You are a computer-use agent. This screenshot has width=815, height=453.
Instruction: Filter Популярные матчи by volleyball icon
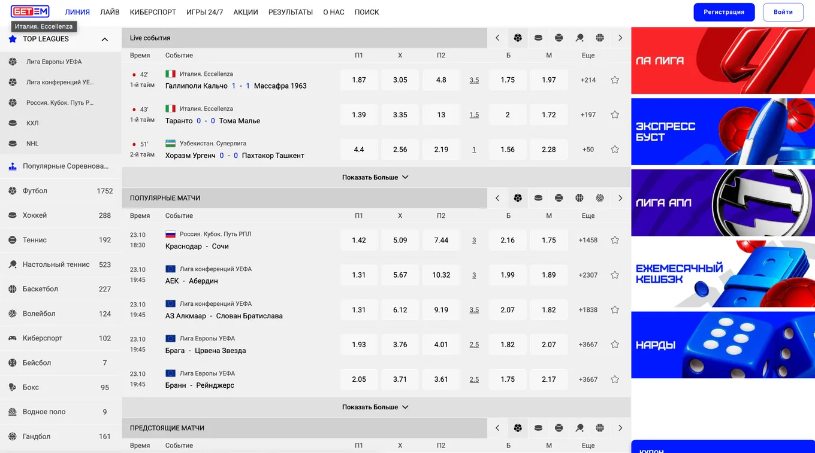[x=600, y=198]
